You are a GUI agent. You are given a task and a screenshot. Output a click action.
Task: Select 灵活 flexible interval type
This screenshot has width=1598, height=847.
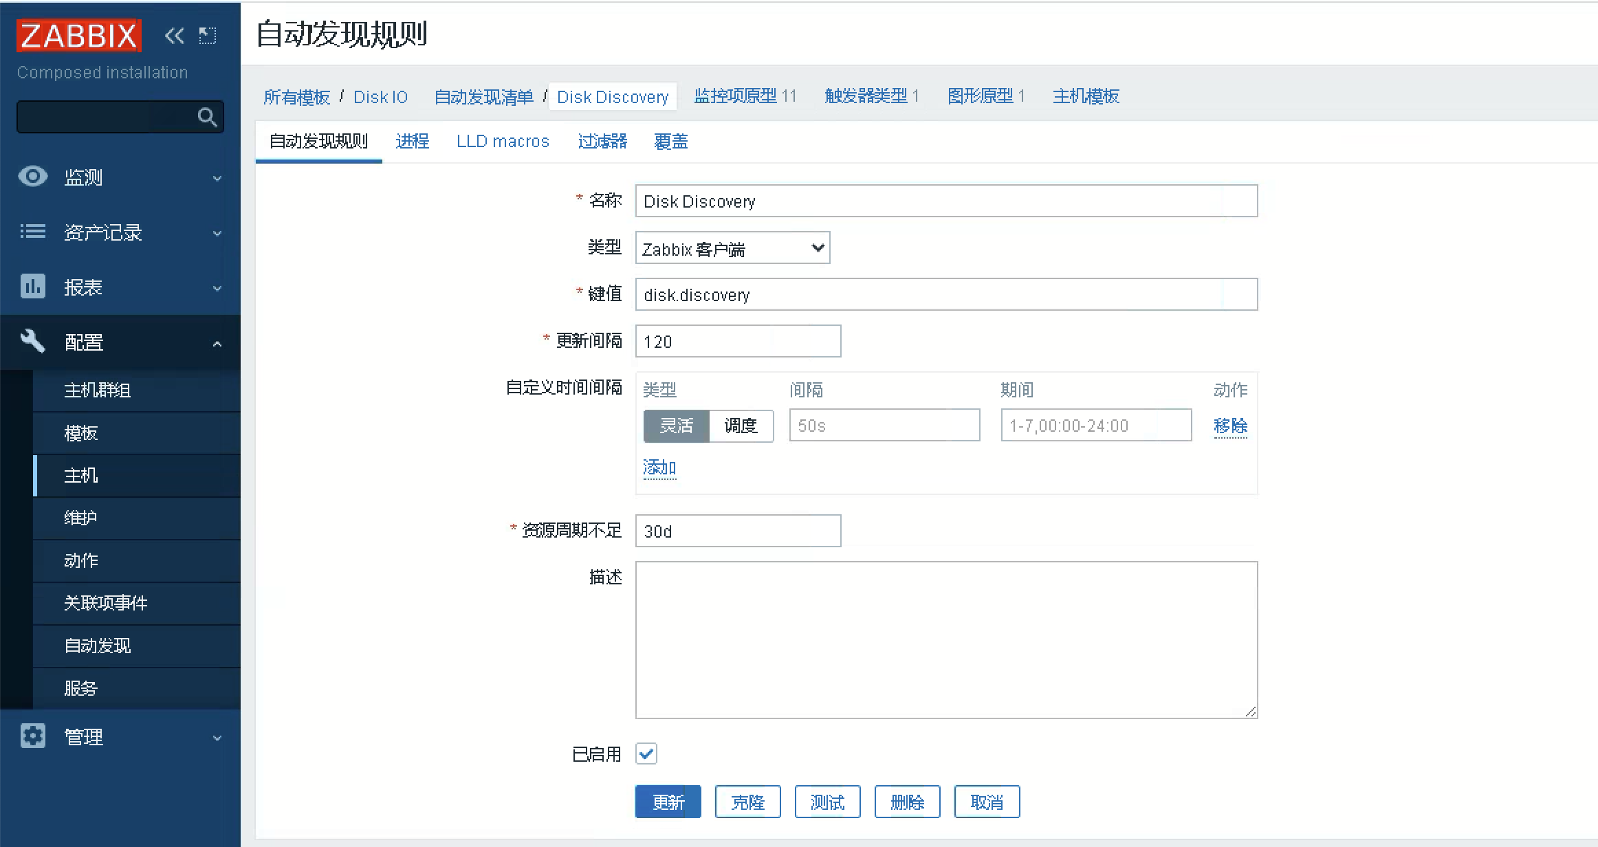[x=676, y=426]
